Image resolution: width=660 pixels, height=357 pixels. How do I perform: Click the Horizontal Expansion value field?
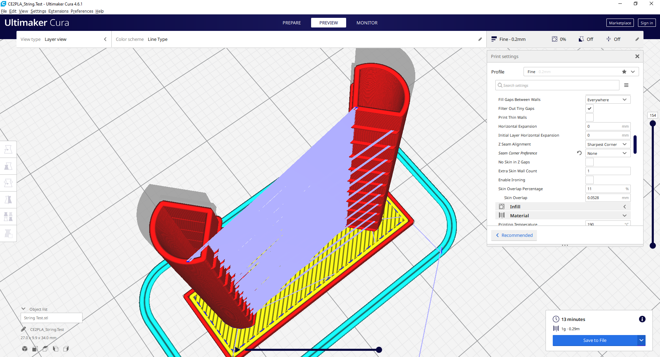608,126
